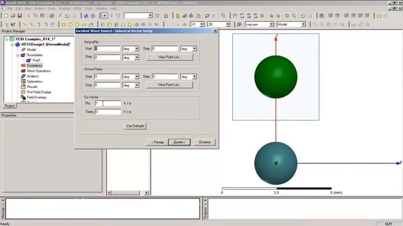Click the Delete X toolbar icon

(x=60, y=16)
